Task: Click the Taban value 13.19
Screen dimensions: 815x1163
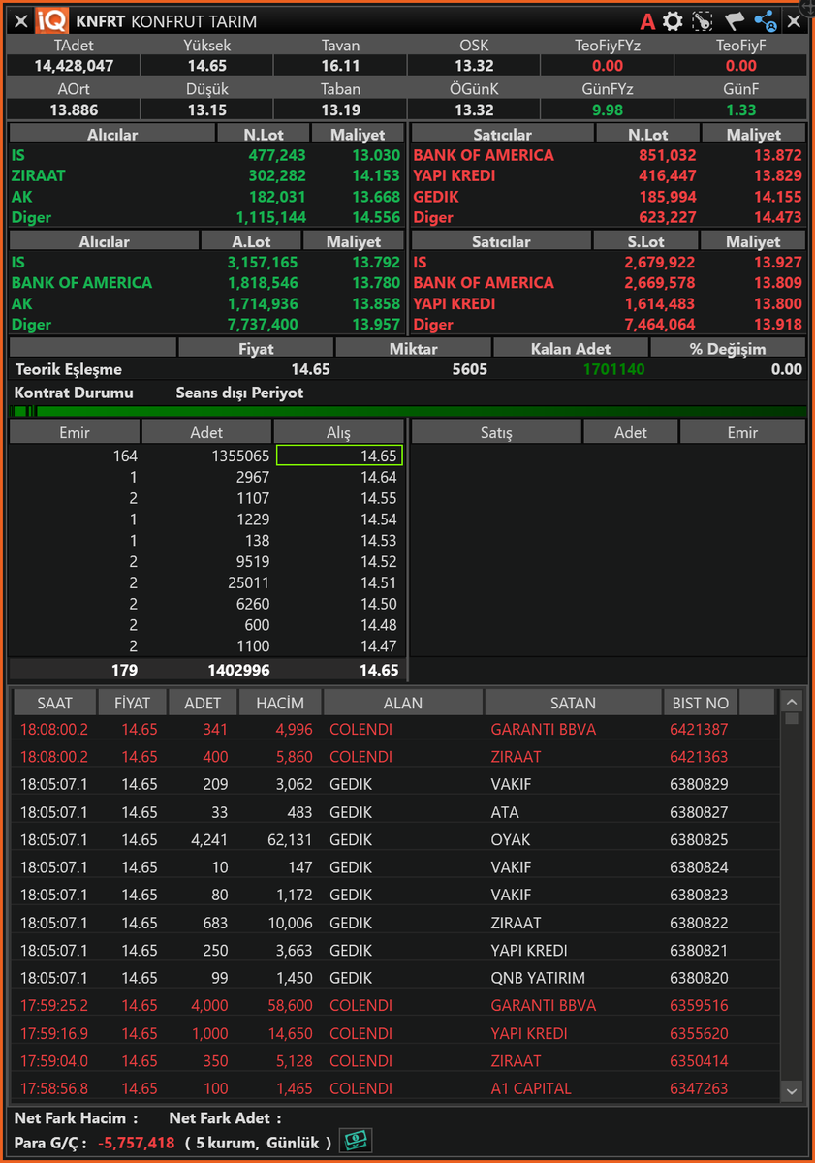Action: 340,110
